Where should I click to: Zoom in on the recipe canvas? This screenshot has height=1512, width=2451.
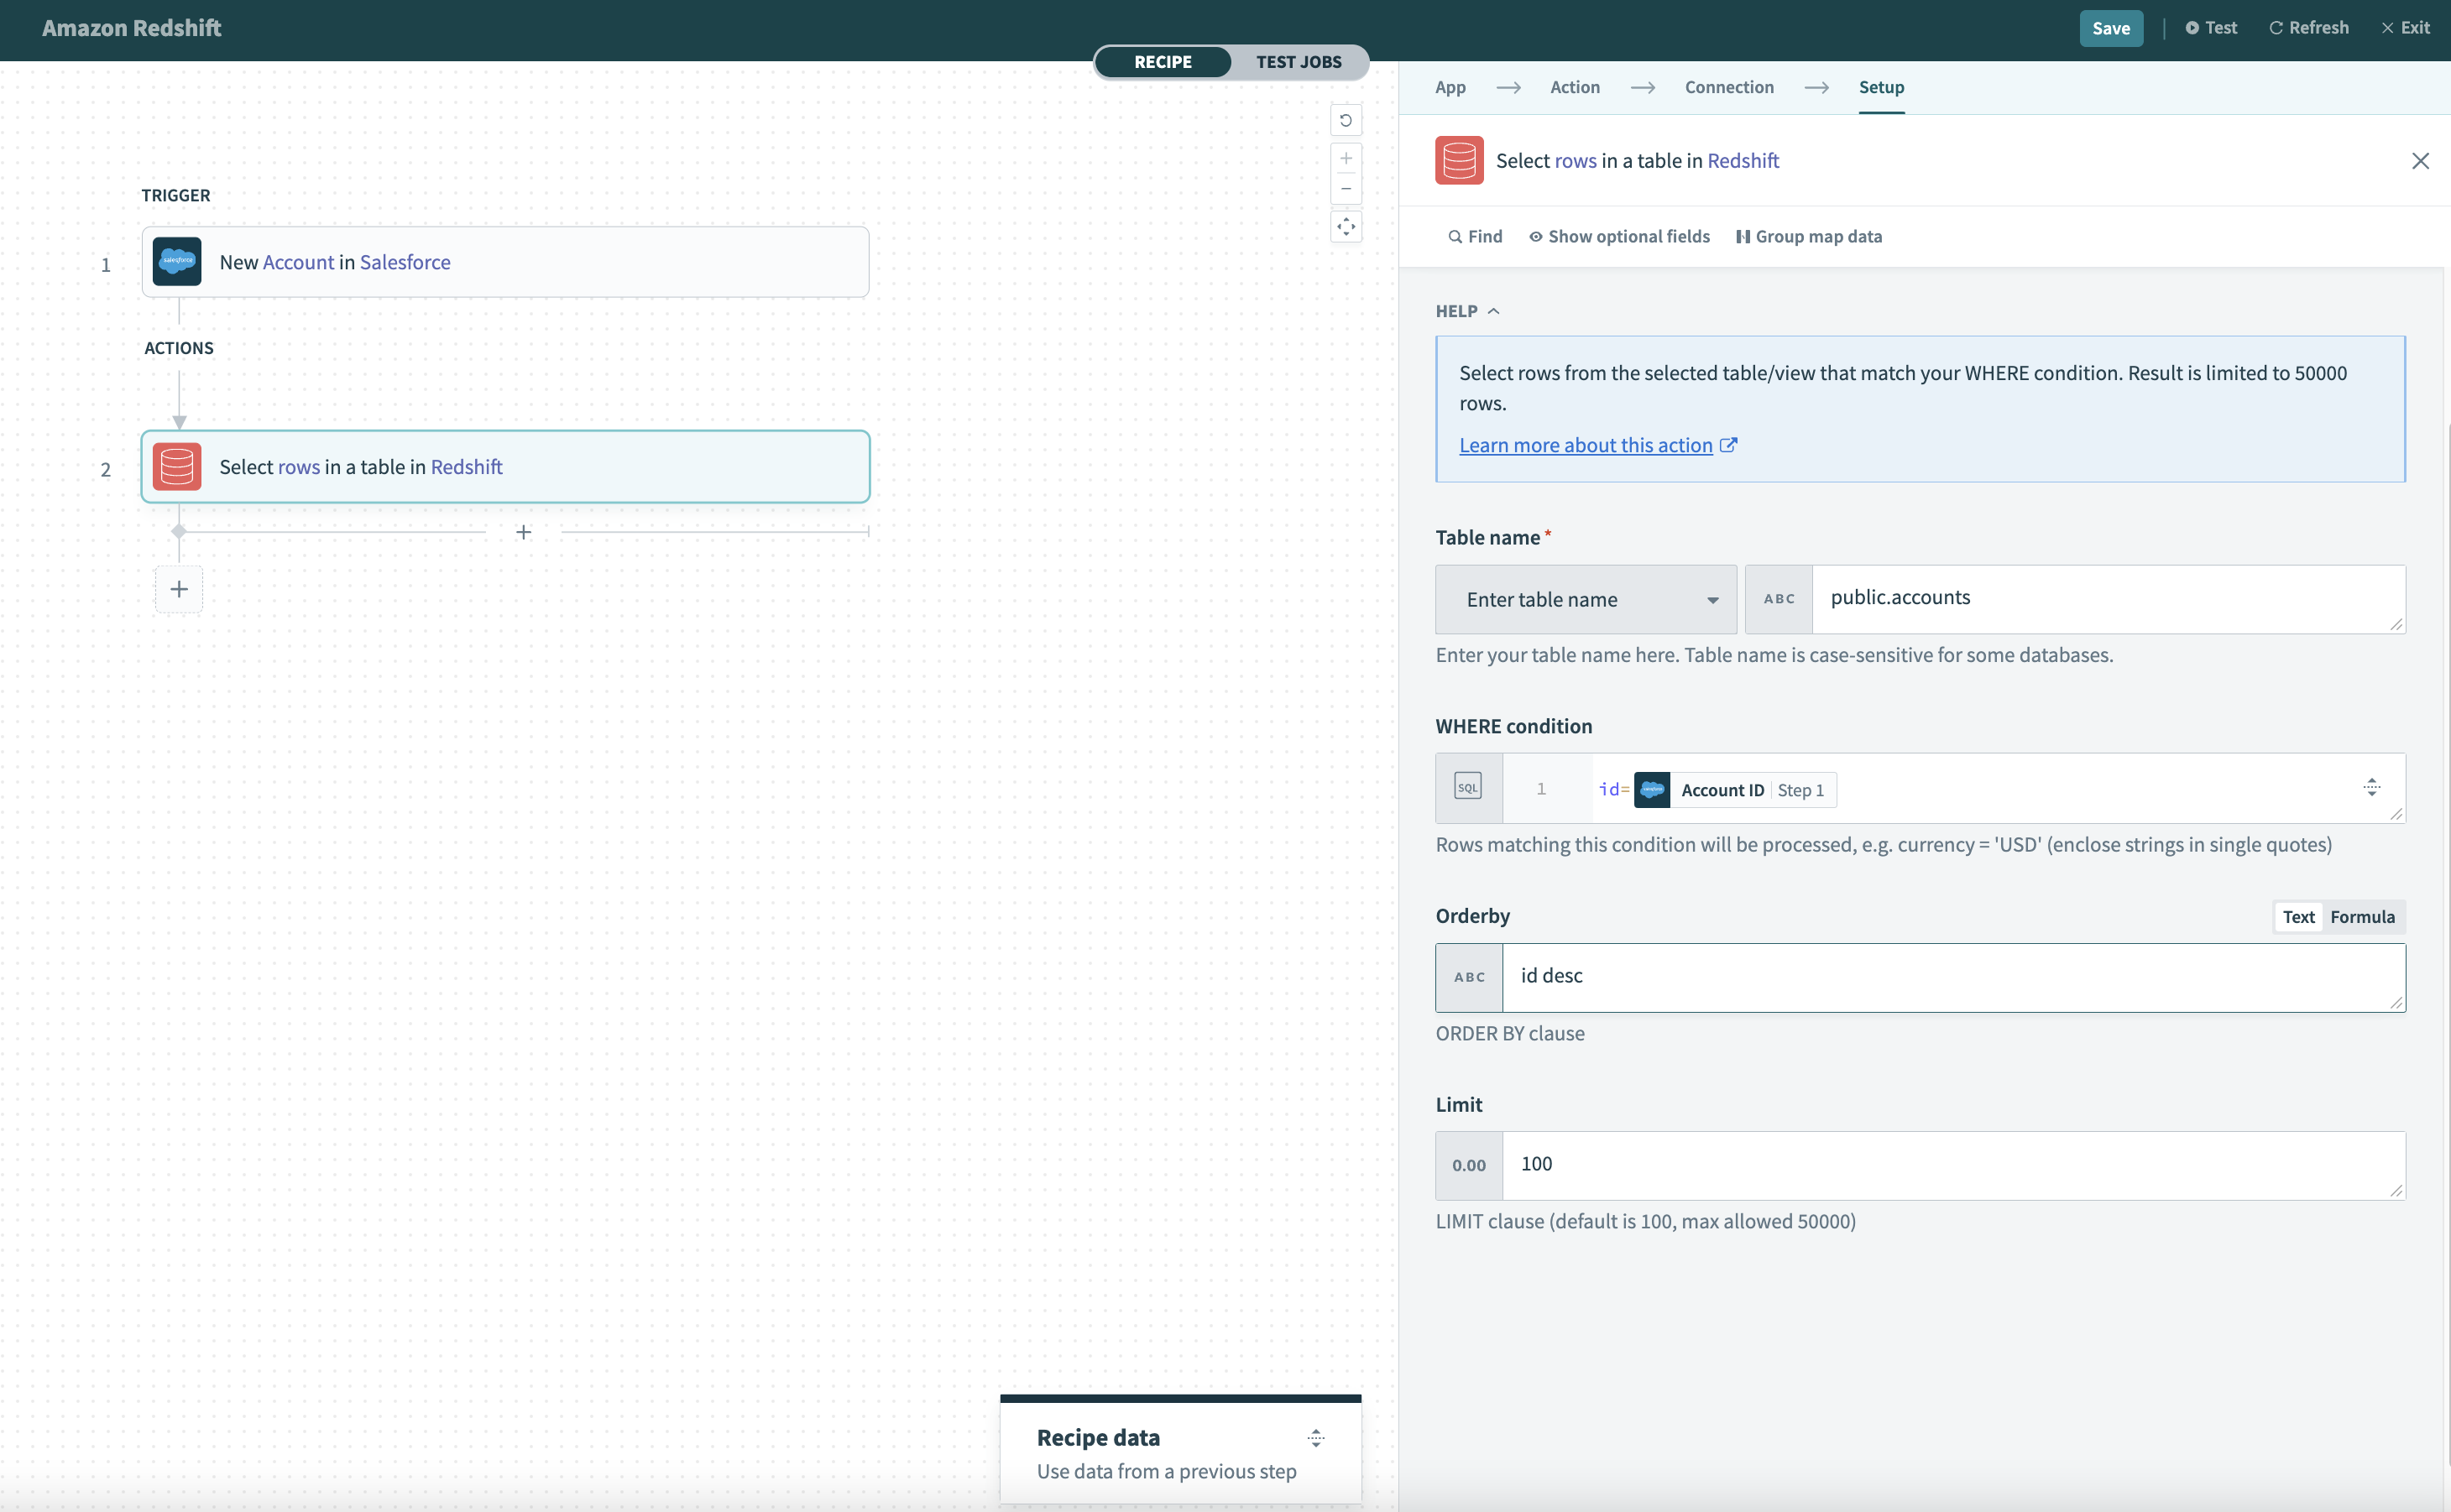(1346, 157)
